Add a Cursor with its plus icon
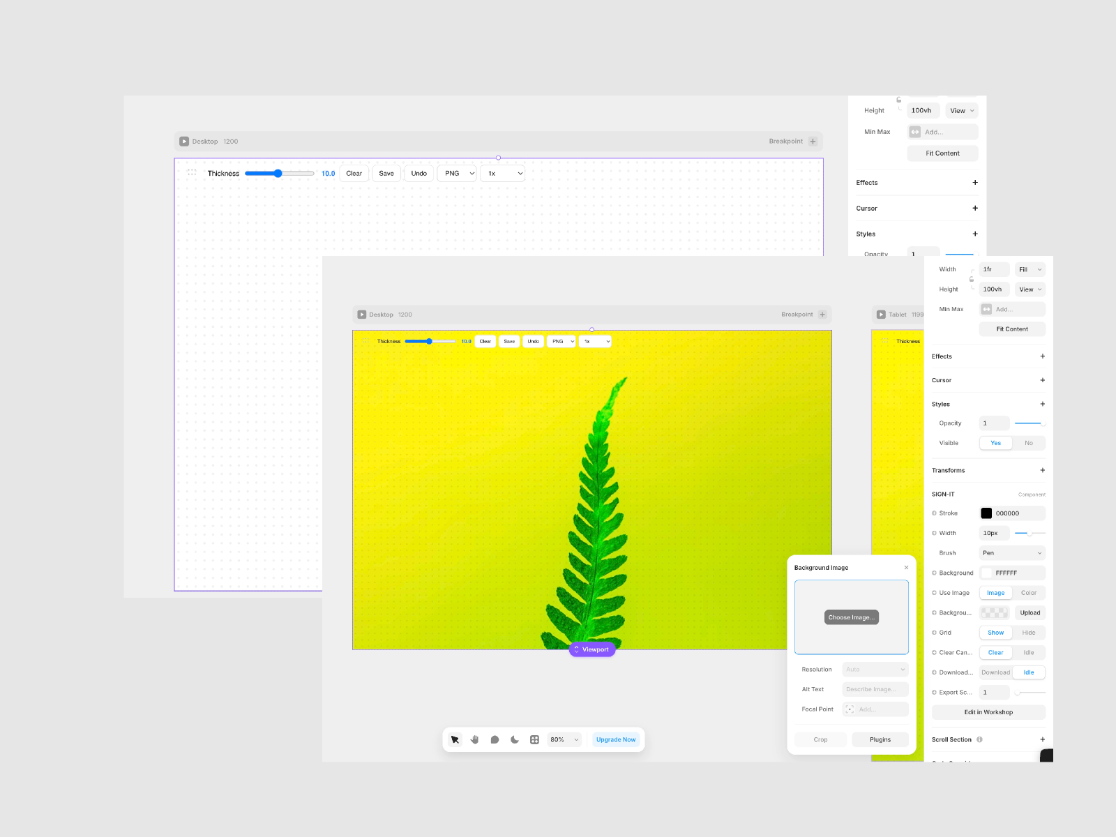 1042,380
